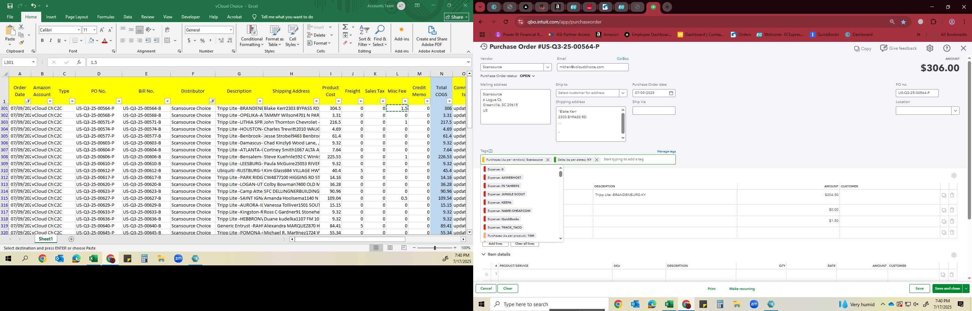Screen dimensions: 972x311
Task: Click the Excel zoom slider handle
Action: point(435,248)
